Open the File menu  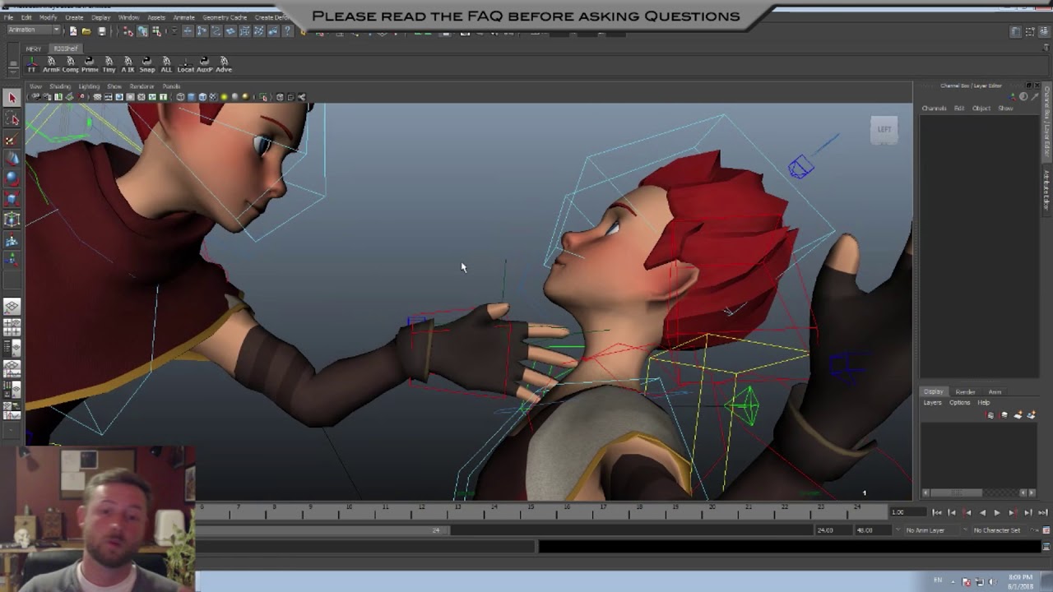click(x=8, y=17)
